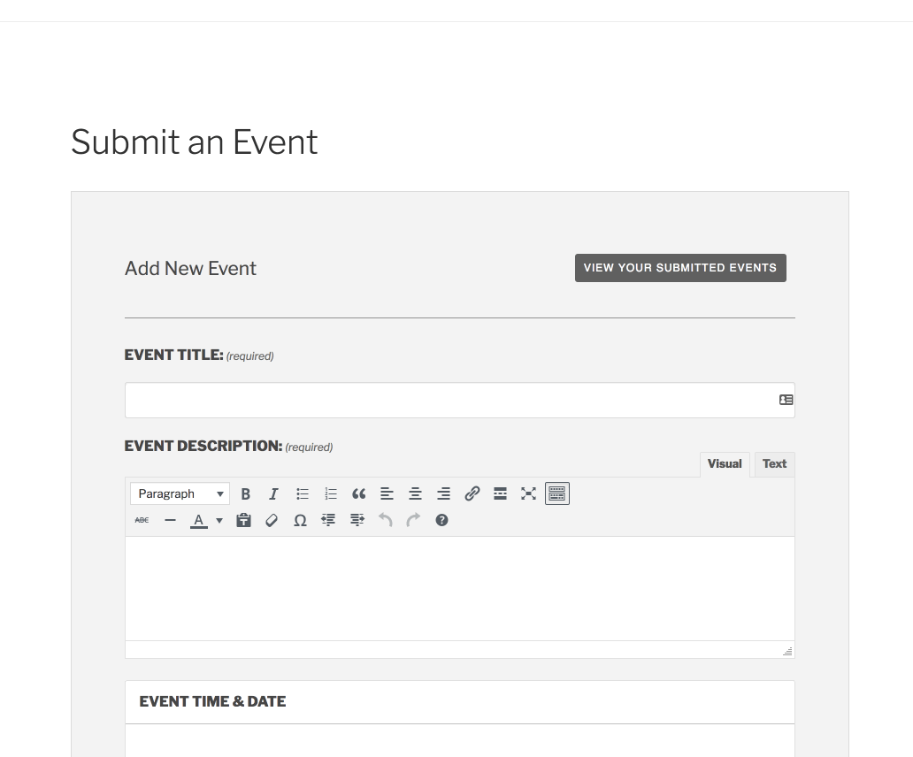
Task: Insert a bulleted list
Action: (x=303, y=493)
